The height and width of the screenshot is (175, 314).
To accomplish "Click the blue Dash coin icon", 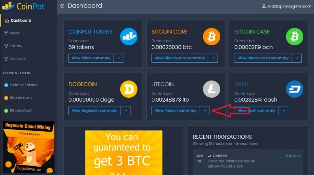I will coord(295,89).
